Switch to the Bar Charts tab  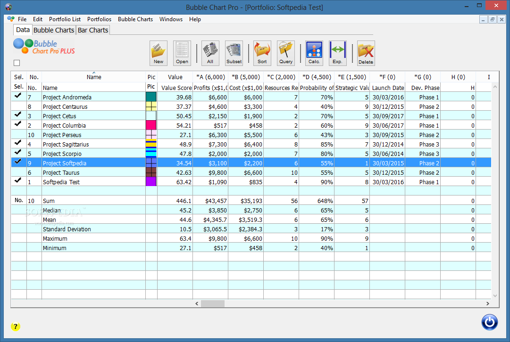93,30
